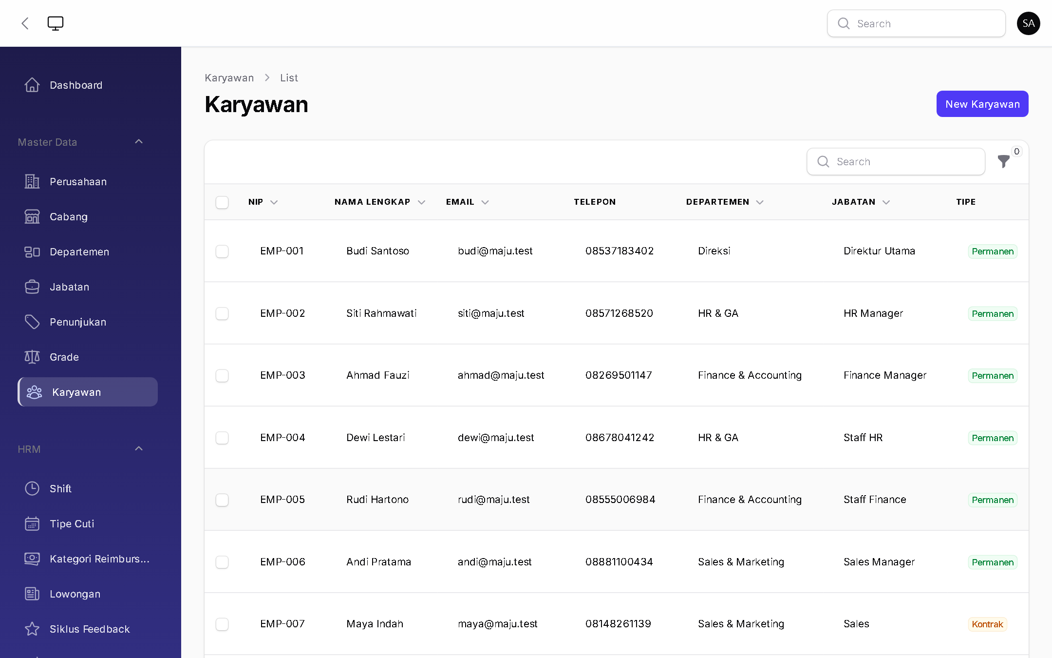The height and width of the screenshot is (658, 1052).
Task: Open Perusahaan in the sidebar
Action: coord(88,181)
